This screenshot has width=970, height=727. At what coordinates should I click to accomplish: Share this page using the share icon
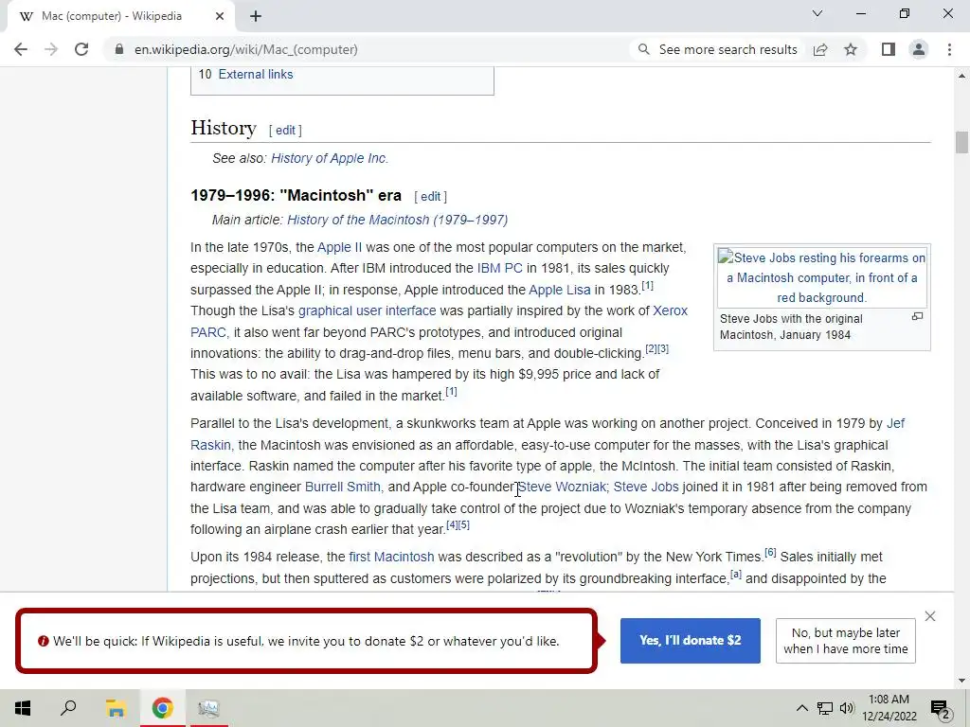click(x=820, y=49)
